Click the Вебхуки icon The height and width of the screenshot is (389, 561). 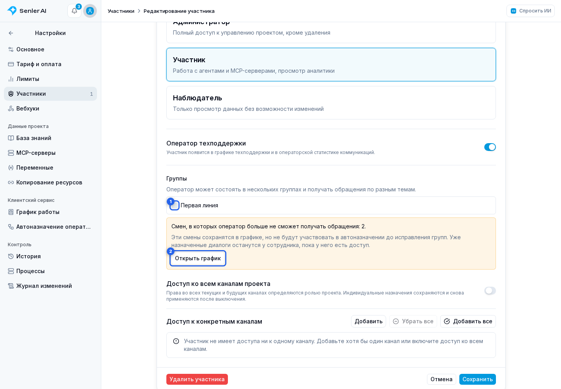click(x=11, y=109)
